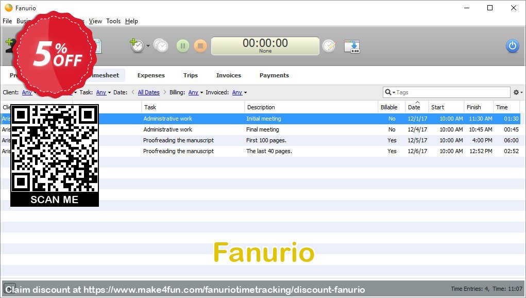
Task: Click the 00:45 time cell
Action: [511, 129]
